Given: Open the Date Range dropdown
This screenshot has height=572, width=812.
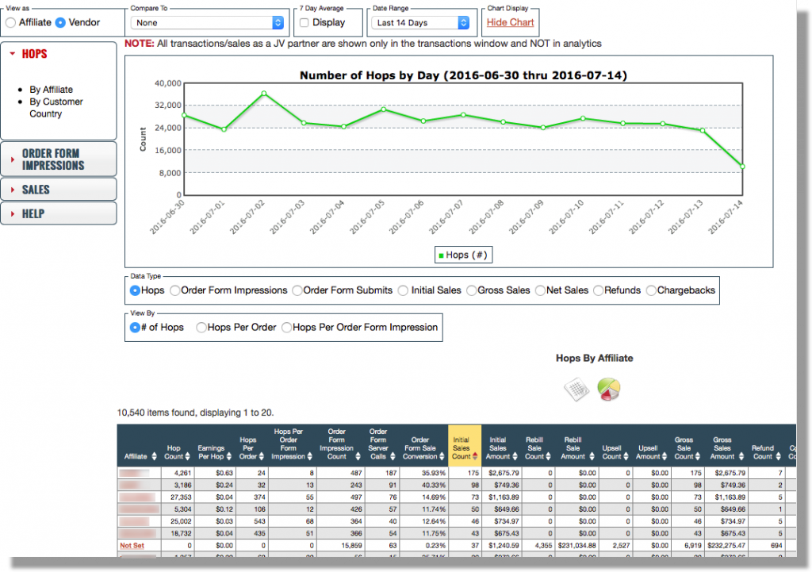Looking at the screenshot, I should (x=421, y=23).
